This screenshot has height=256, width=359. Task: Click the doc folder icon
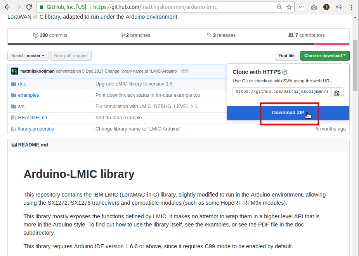[x=14, y=84]
